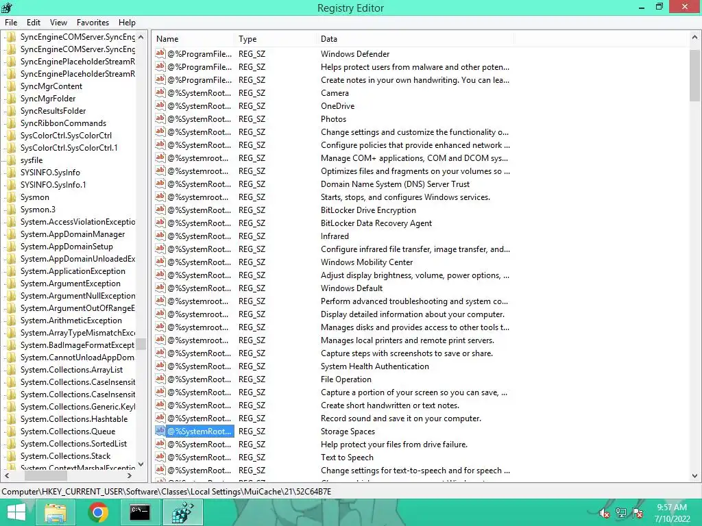Sort values by the Type column header

275,39
